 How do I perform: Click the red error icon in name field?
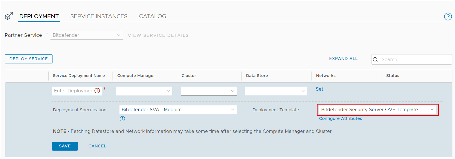pos(97,91)
